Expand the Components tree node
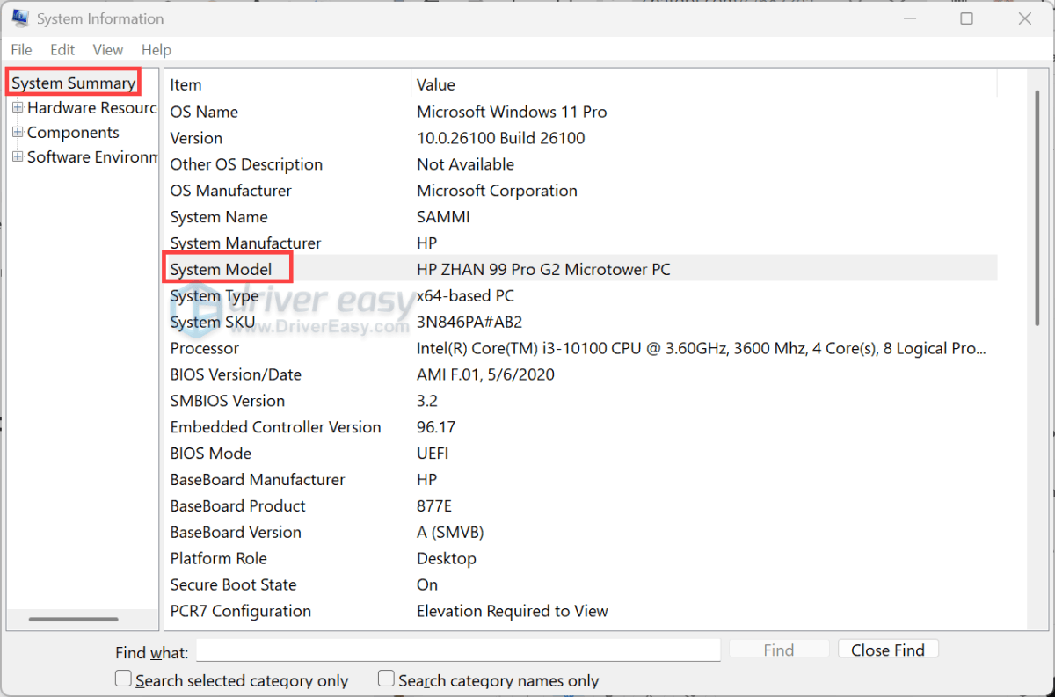The width and height of the screenshot is (1055, 697). pyautogui.click(x=18, y=132)
